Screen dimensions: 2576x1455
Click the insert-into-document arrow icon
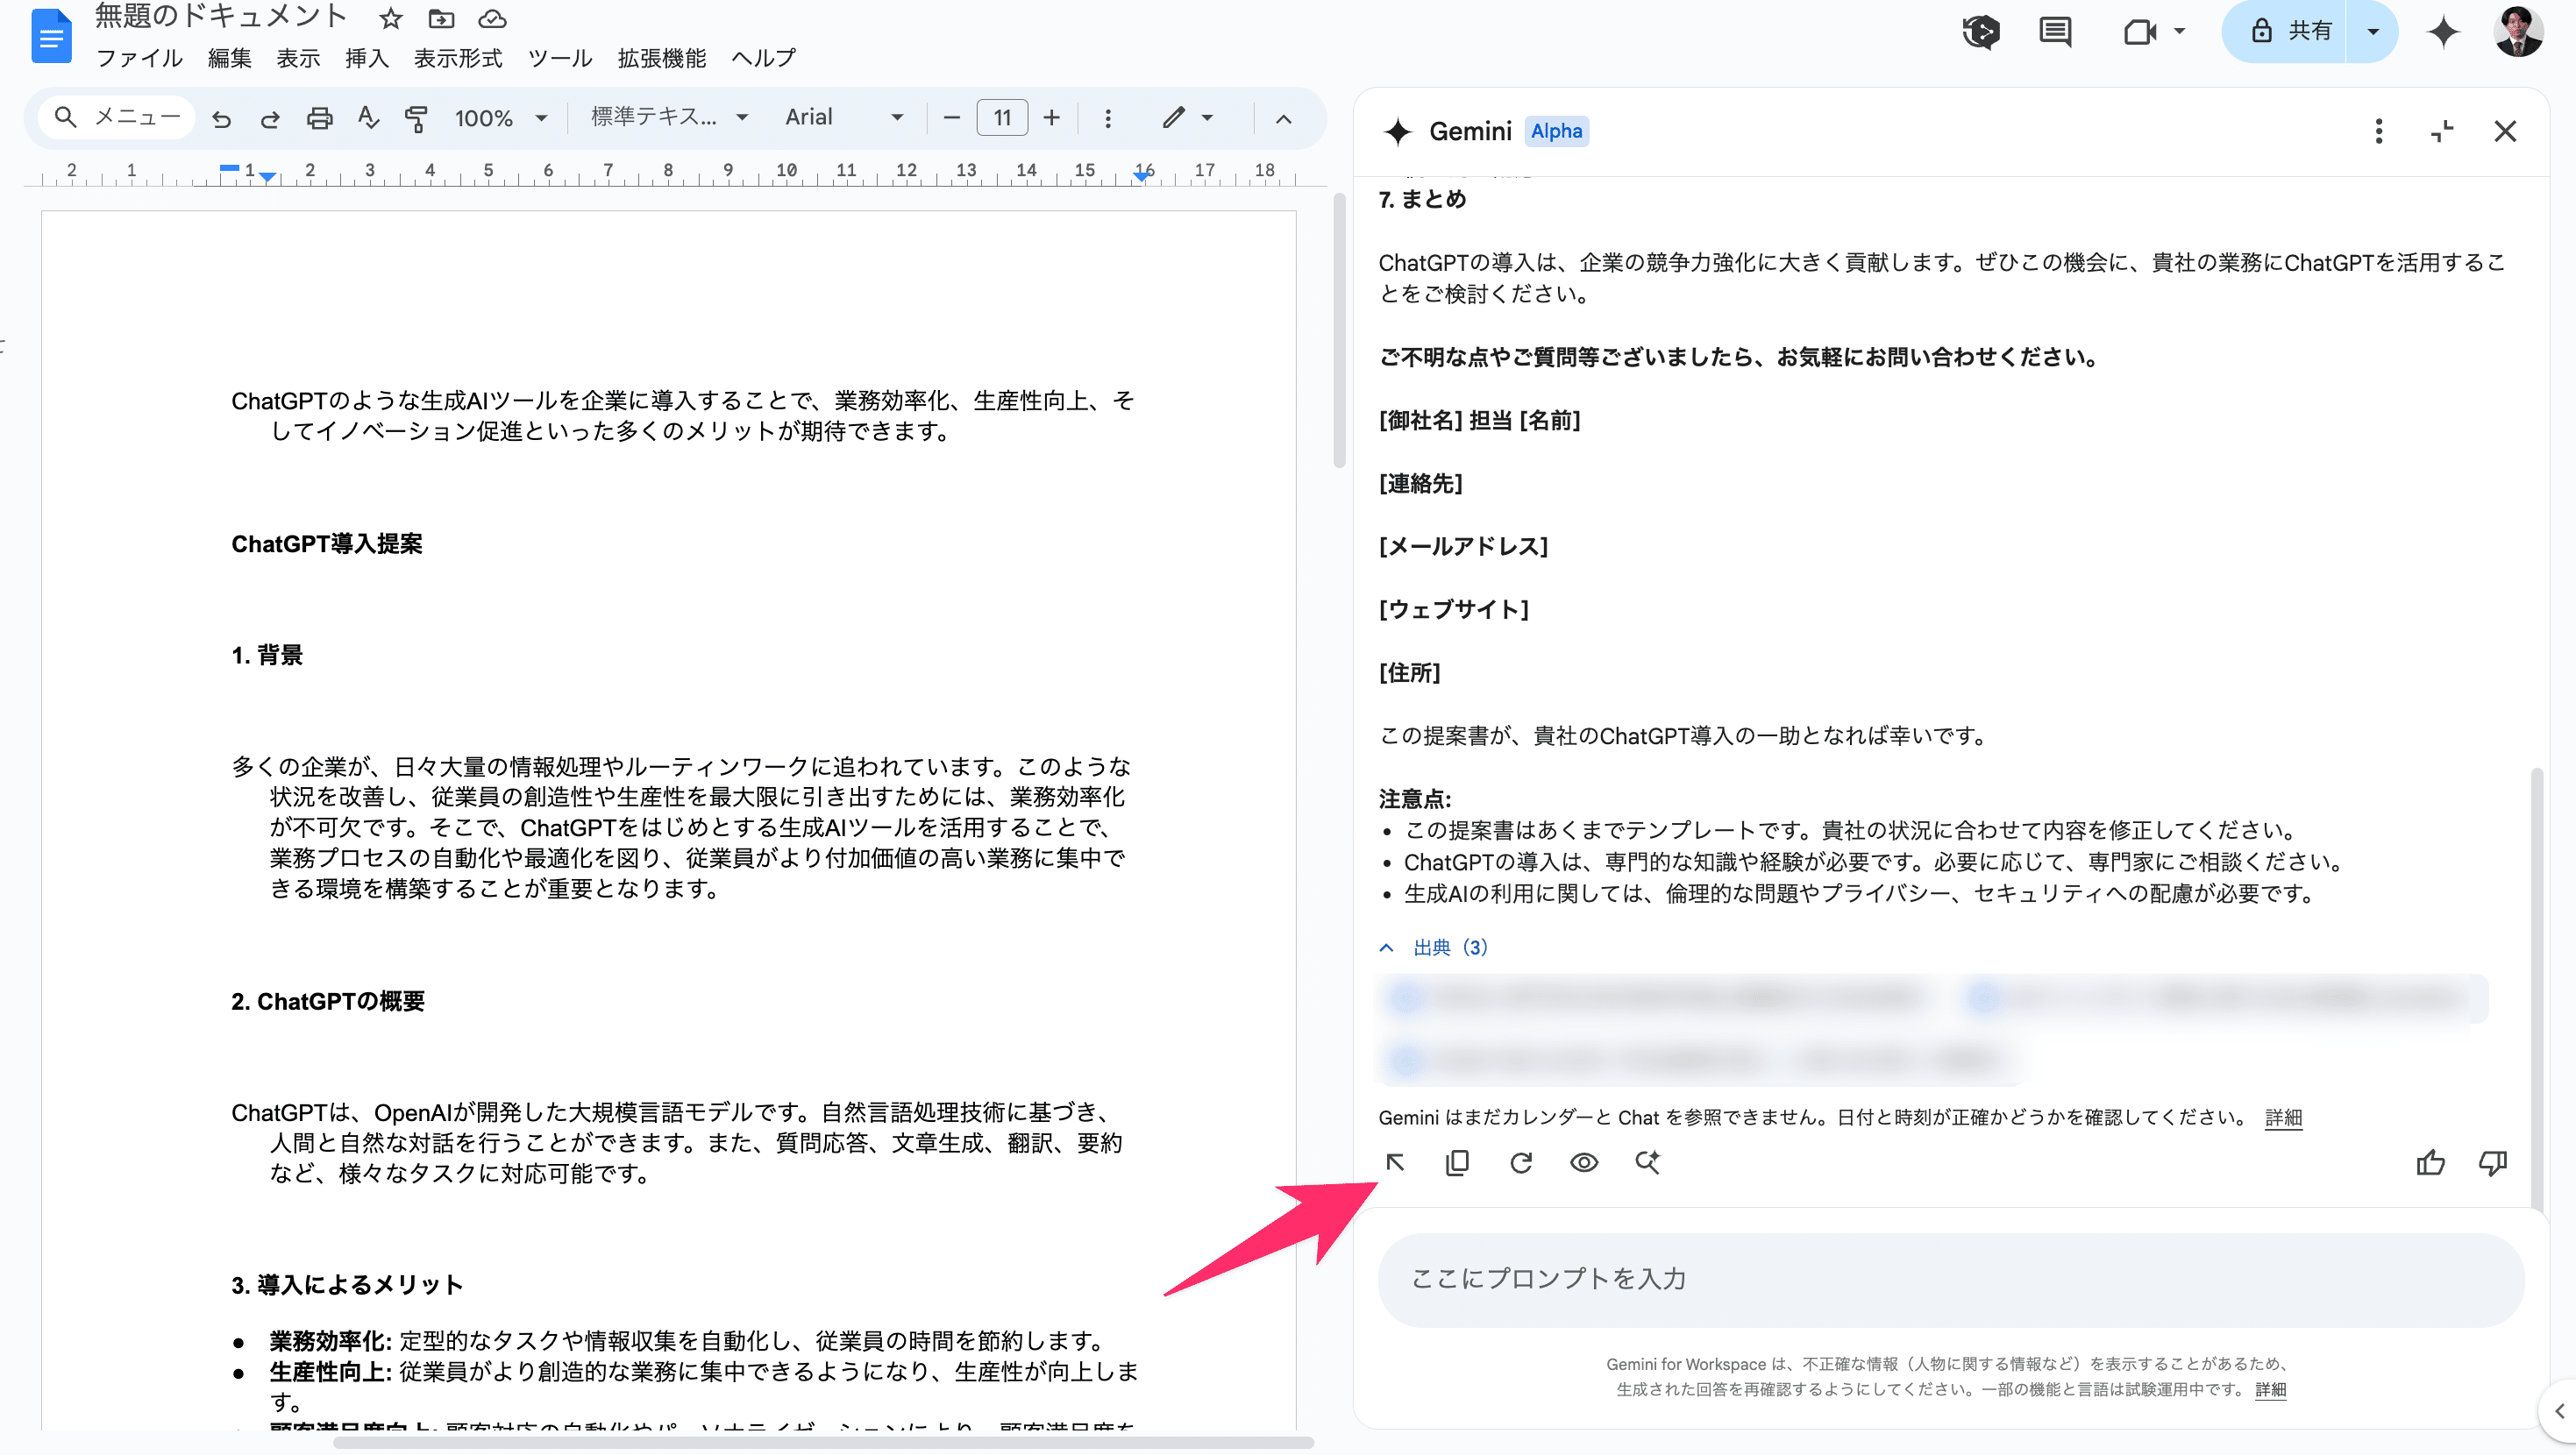pyautogui.click(x=1395, y=1162)
